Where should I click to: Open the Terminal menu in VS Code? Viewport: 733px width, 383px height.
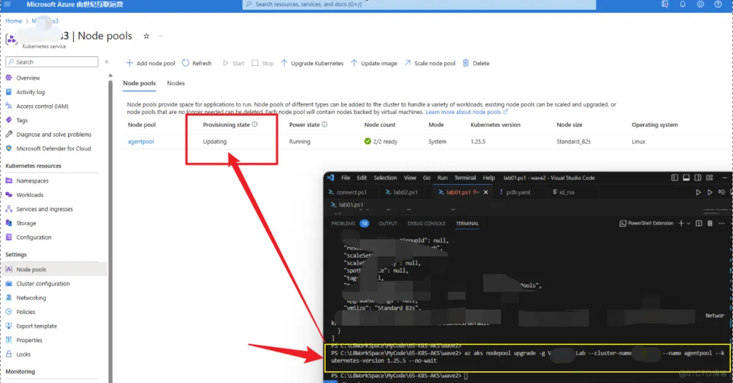click(x=465, y=178)
